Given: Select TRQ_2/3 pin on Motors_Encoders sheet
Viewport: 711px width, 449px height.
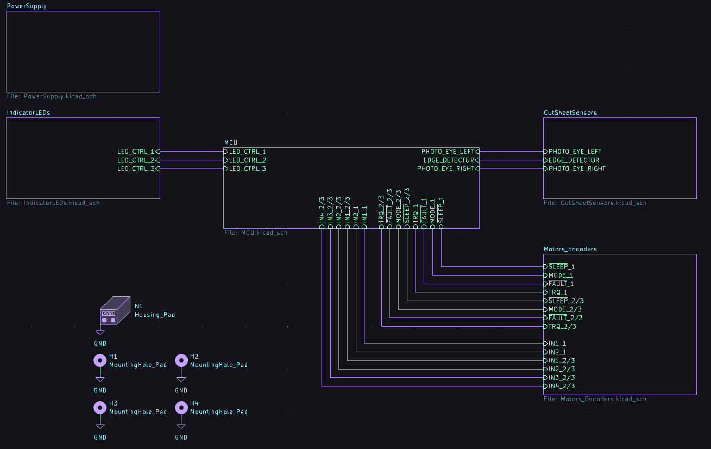Looking at the screenshot, I should [x=560, y=326].
